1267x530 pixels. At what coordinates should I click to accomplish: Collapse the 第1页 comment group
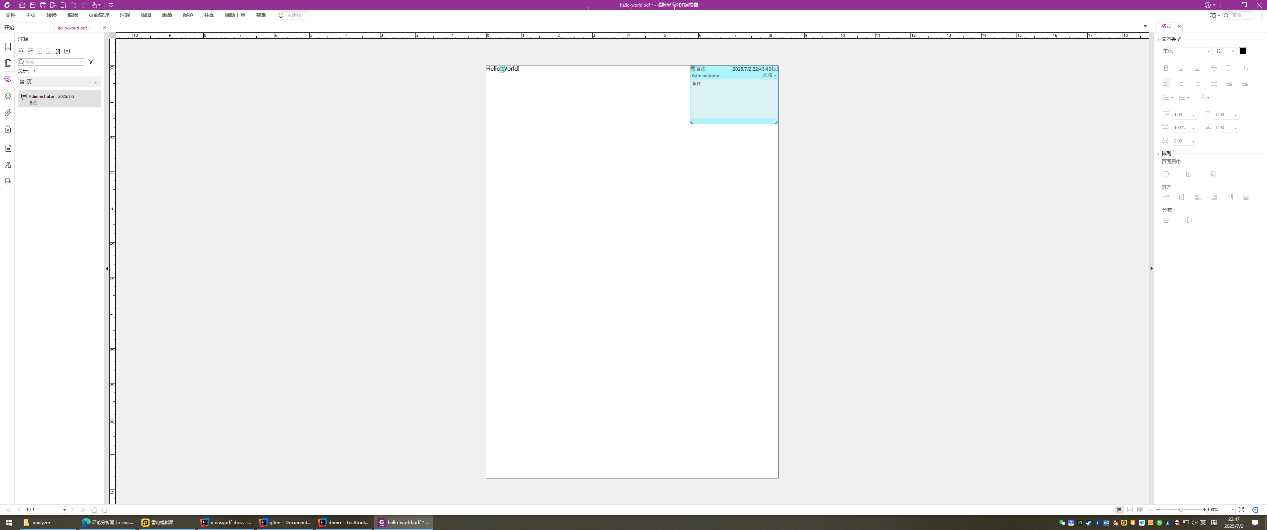[95, 82]
